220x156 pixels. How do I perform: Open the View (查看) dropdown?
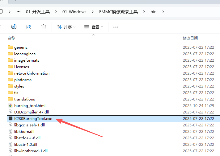pyautogui.click(x=94, y=27)
